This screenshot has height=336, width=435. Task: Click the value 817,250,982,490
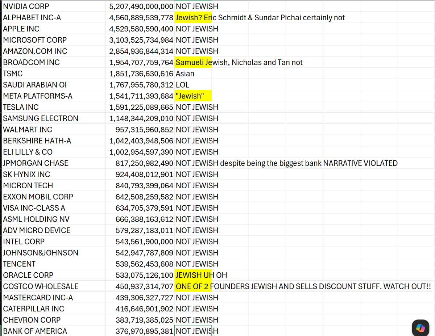145,163
